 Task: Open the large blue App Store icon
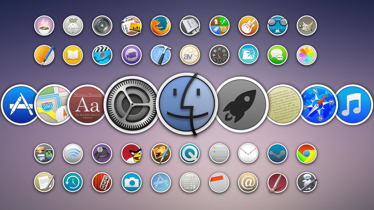[x=20, y=105]
